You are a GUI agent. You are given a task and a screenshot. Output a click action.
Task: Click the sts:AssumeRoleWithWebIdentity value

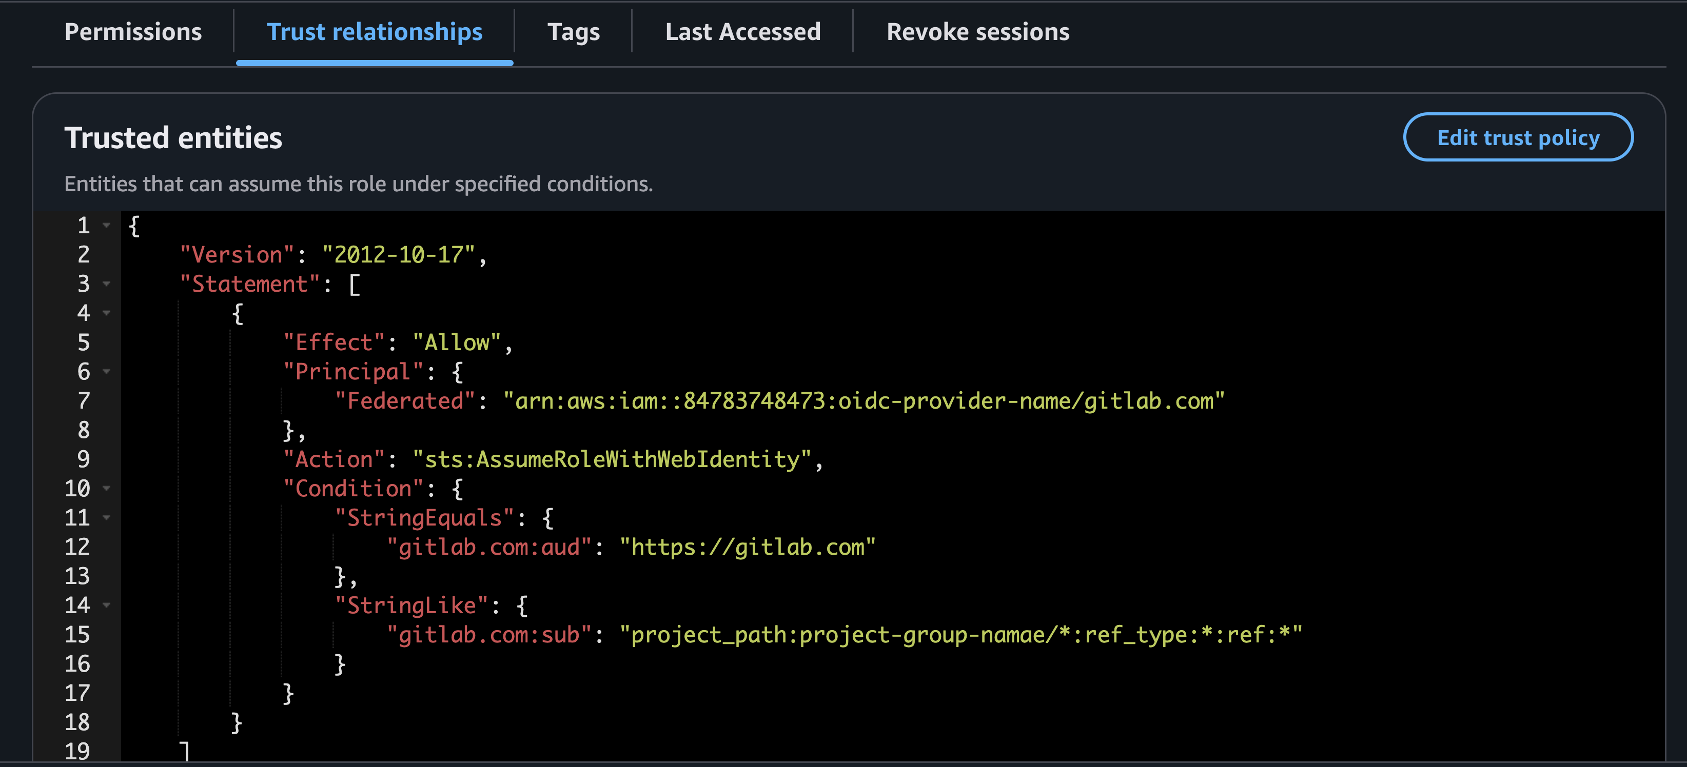(x=612, y=459)
